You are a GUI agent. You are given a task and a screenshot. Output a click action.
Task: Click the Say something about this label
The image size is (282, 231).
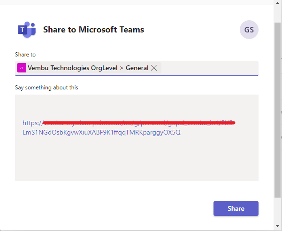point(46,88)
